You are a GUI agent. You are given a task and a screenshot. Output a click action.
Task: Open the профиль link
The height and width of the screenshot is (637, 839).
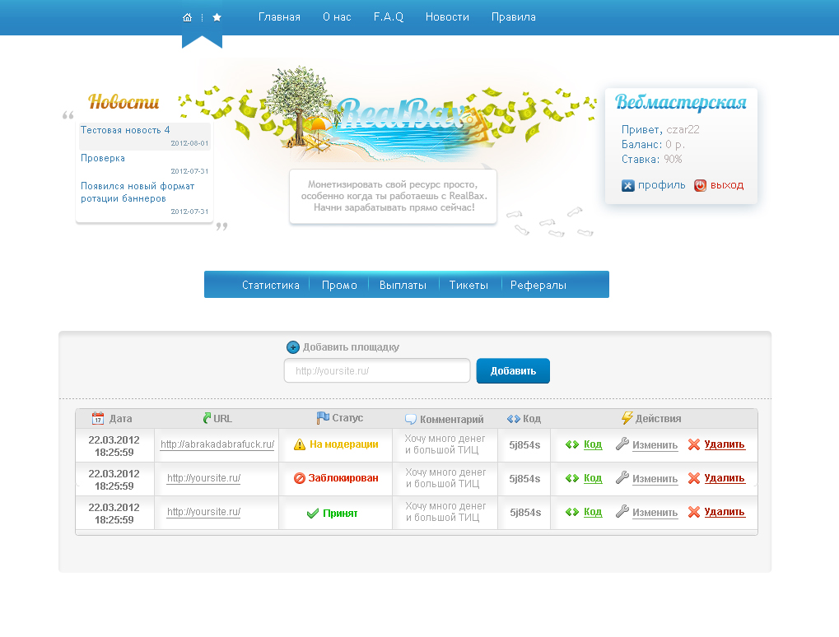[661, 185]
